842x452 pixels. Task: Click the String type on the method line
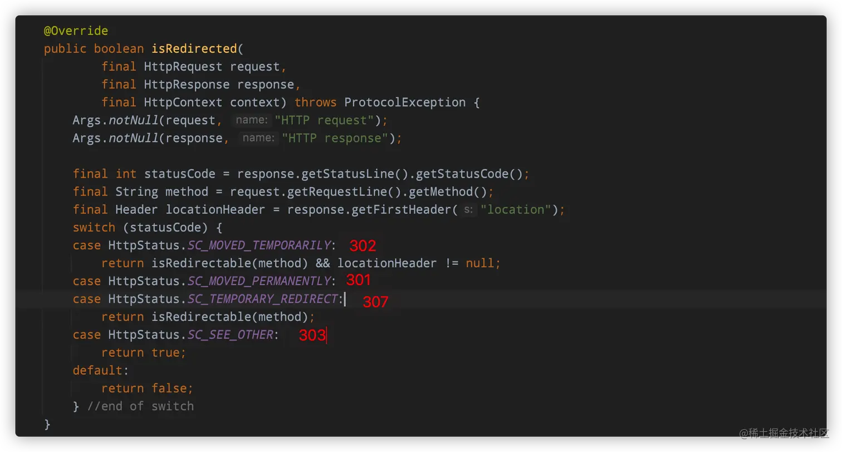click(137, 191)
